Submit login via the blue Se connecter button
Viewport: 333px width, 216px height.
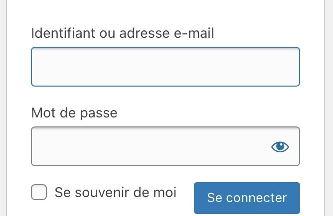pos(247,198)
